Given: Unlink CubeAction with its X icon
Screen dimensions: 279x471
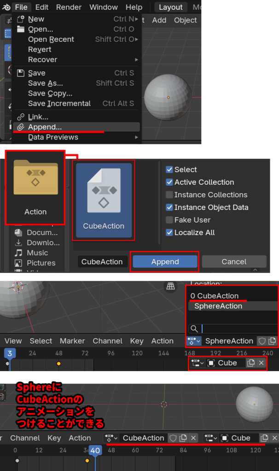Looking at the screenshot, I should (194, 438).
